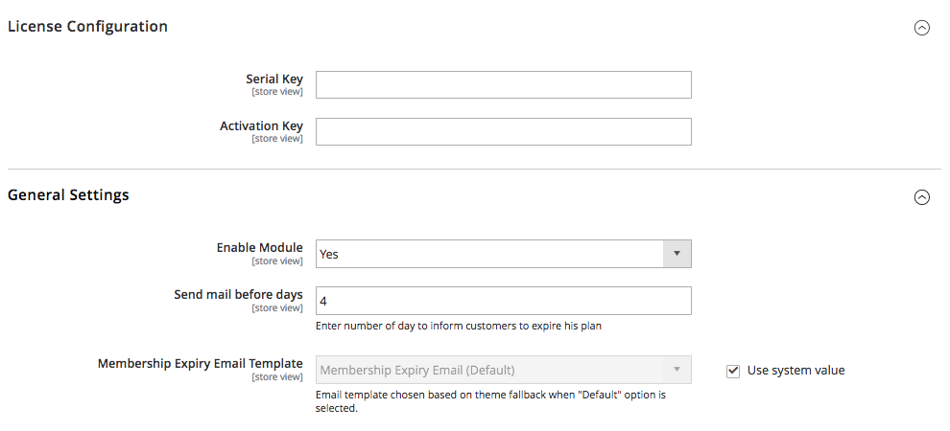Click the "Use system value" label text
The width and height of the screenshot is (950, 431).
pyautogui.click(x=796, y=371)
